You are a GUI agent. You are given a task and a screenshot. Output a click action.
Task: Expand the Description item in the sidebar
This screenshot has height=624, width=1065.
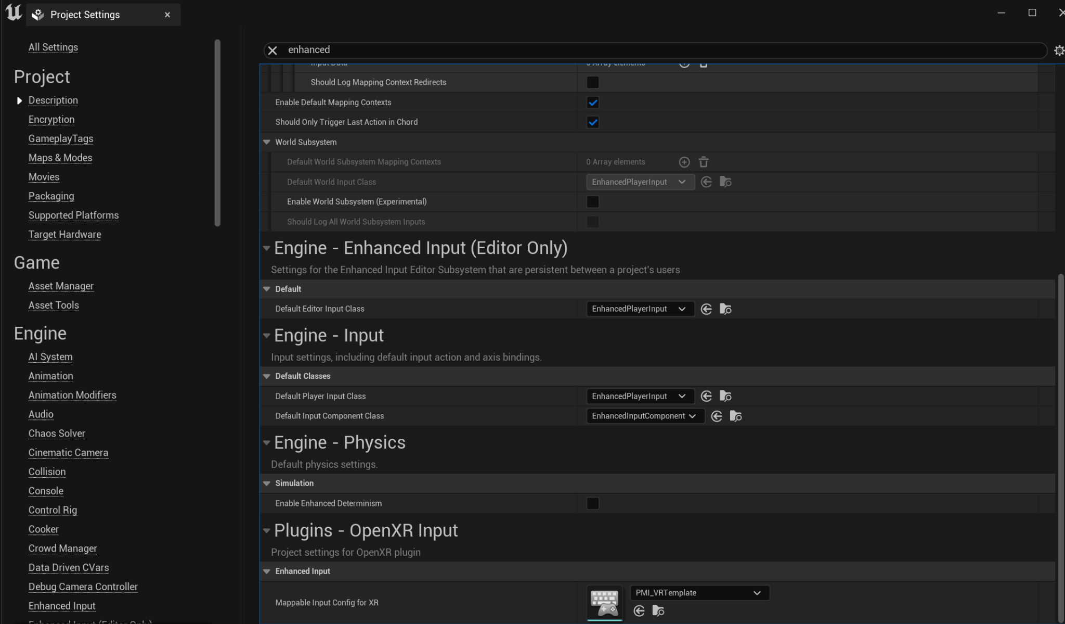19,100
